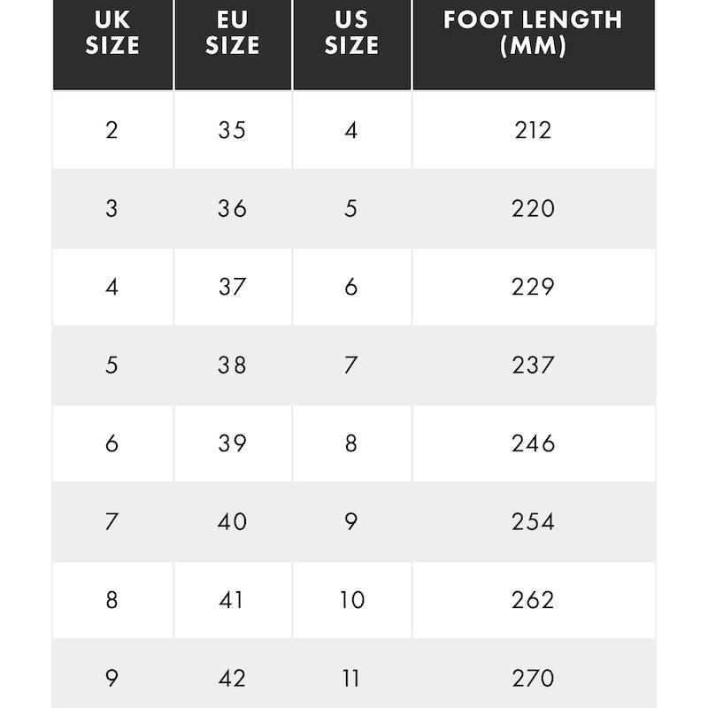This screenshot has height=708, width=708.
Task: Select EU size 40 cell
Action: point(233,521)
